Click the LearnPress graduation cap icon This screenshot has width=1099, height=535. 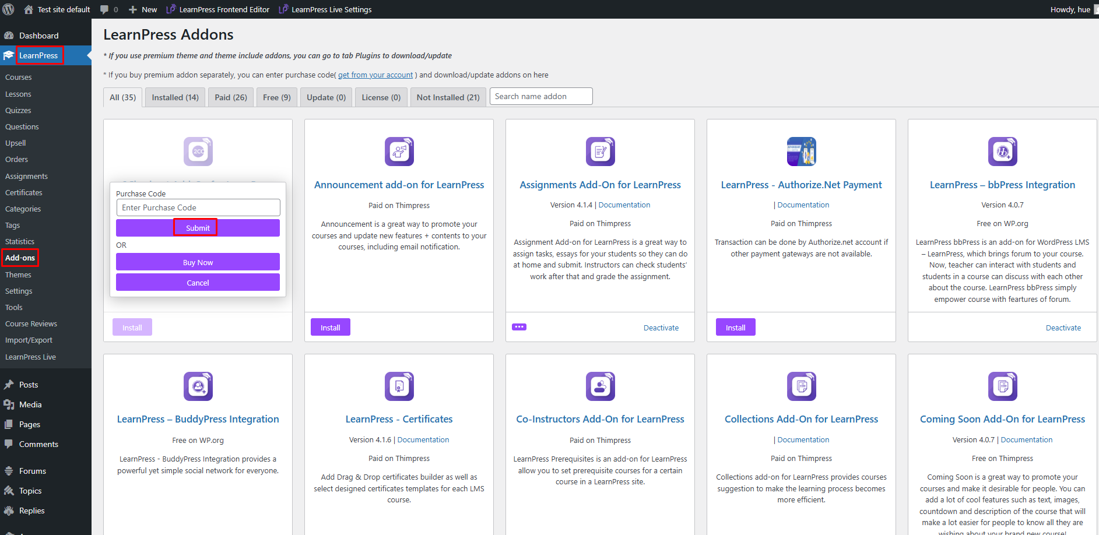pos(9,55)
